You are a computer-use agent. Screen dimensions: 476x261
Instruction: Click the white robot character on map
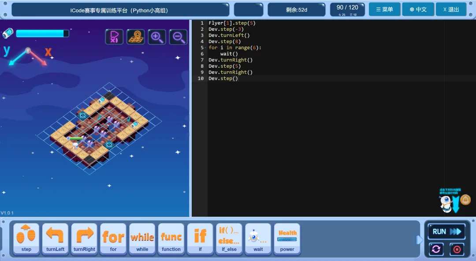[75, 145]
